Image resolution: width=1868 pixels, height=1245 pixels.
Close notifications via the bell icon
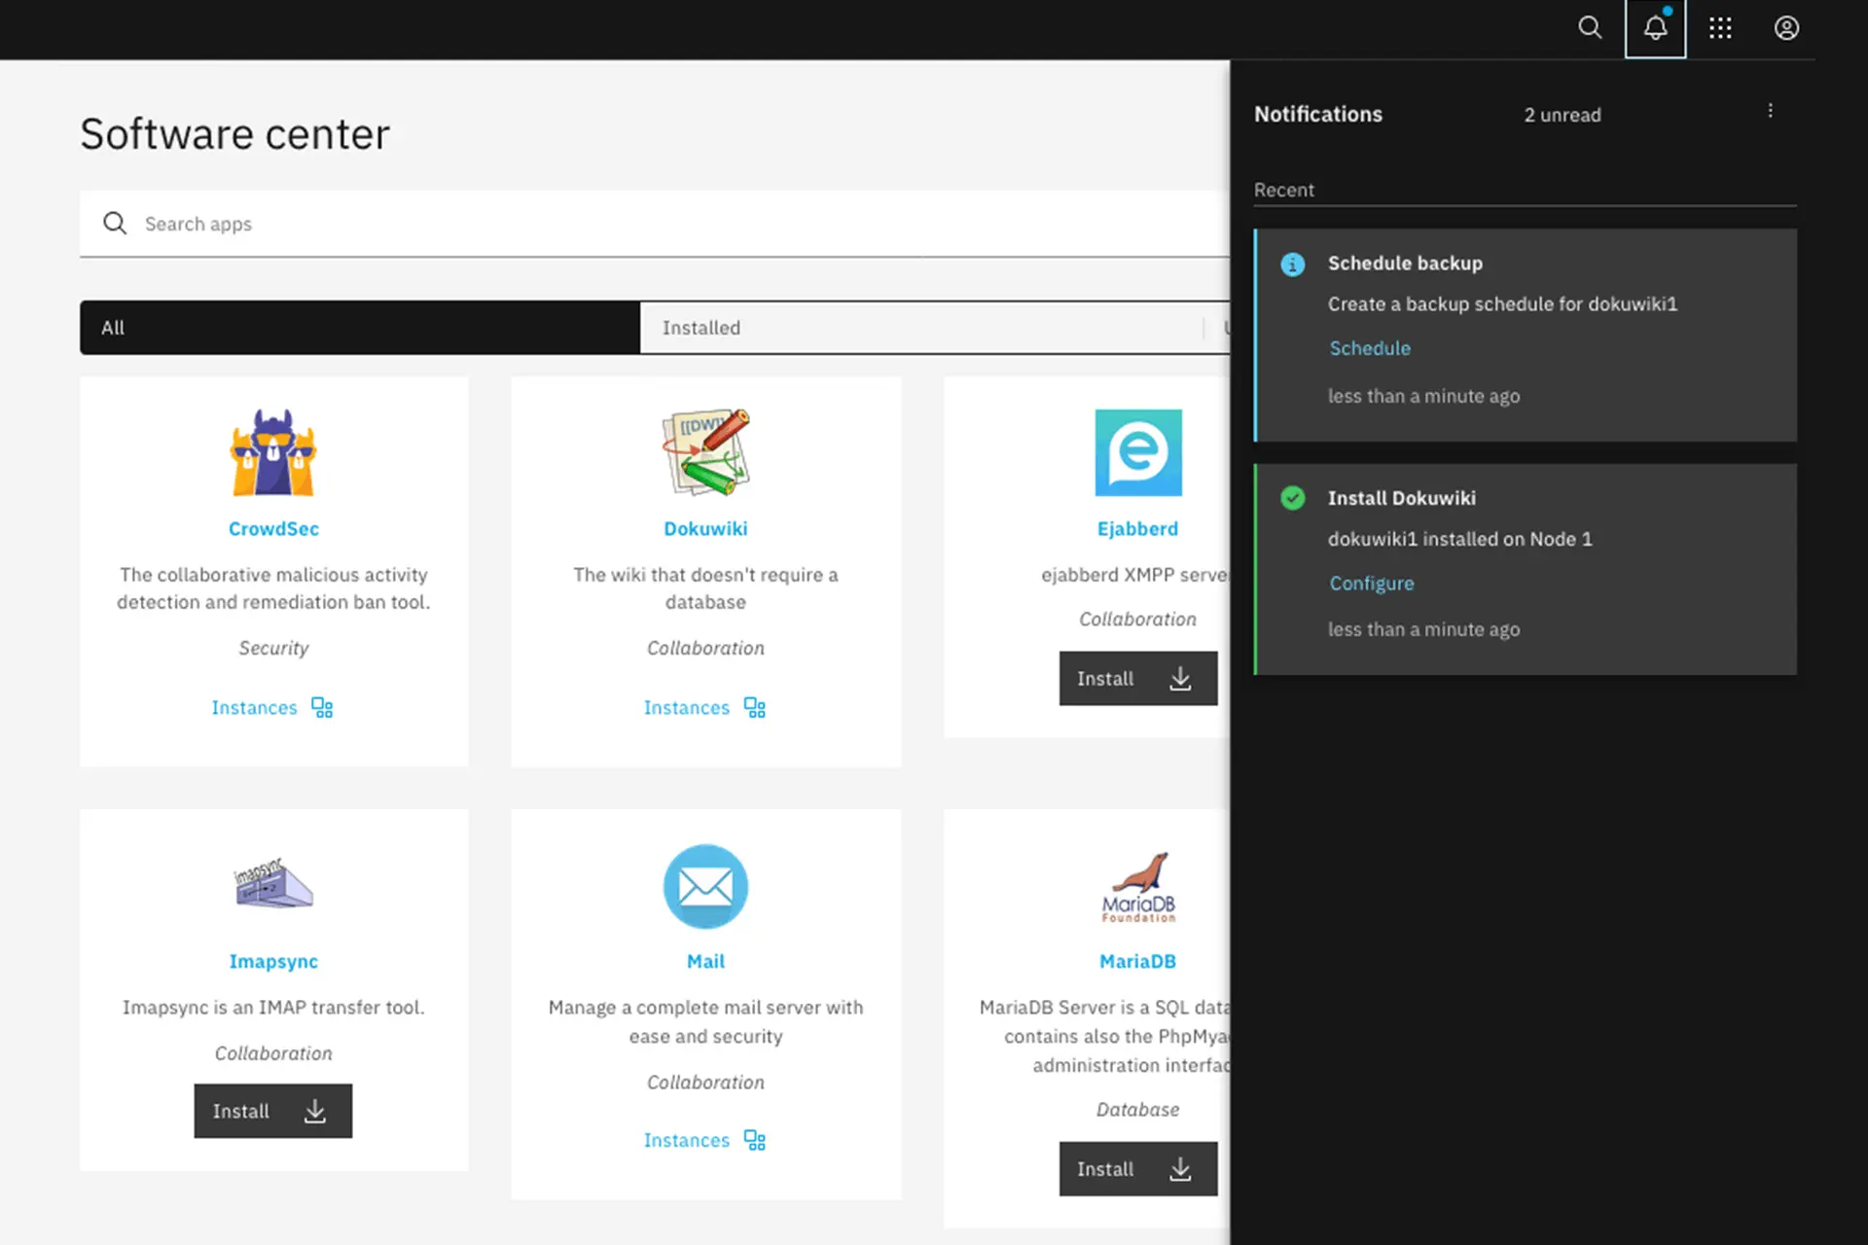click(x=1655, y=28)
